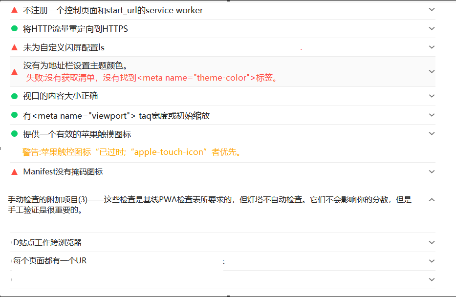The height and width of the screenshot is (297, 456).
Task: Click the red triangle beside Manifest没有掩码图标
Action: coord(14,171)
